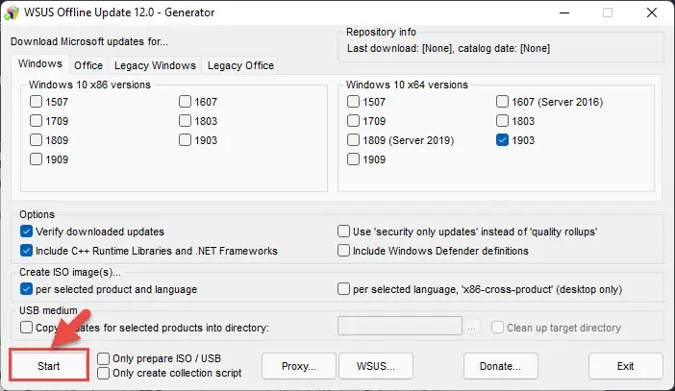Open the Legacy Windows tab
675x391 pixels.
(x=155, y=65)
